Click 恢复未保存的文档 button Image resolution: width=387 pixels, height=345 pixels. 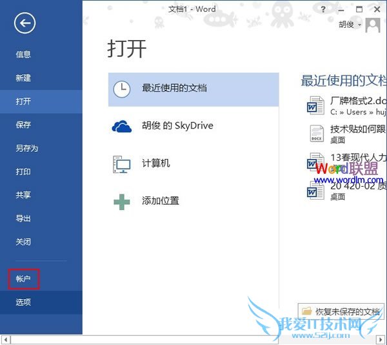click(x=341, y=311)
